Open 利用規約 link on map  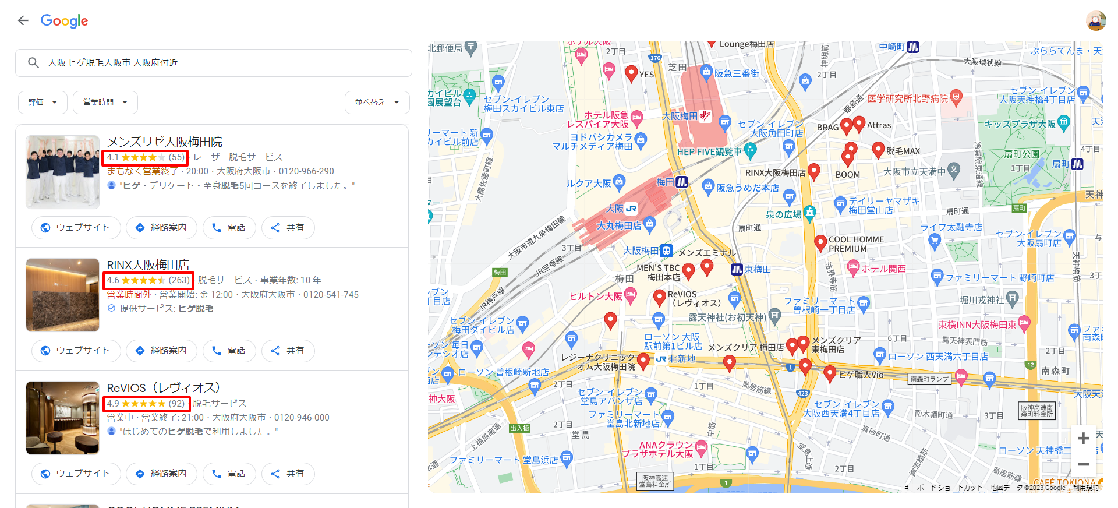pos(1086,488)
